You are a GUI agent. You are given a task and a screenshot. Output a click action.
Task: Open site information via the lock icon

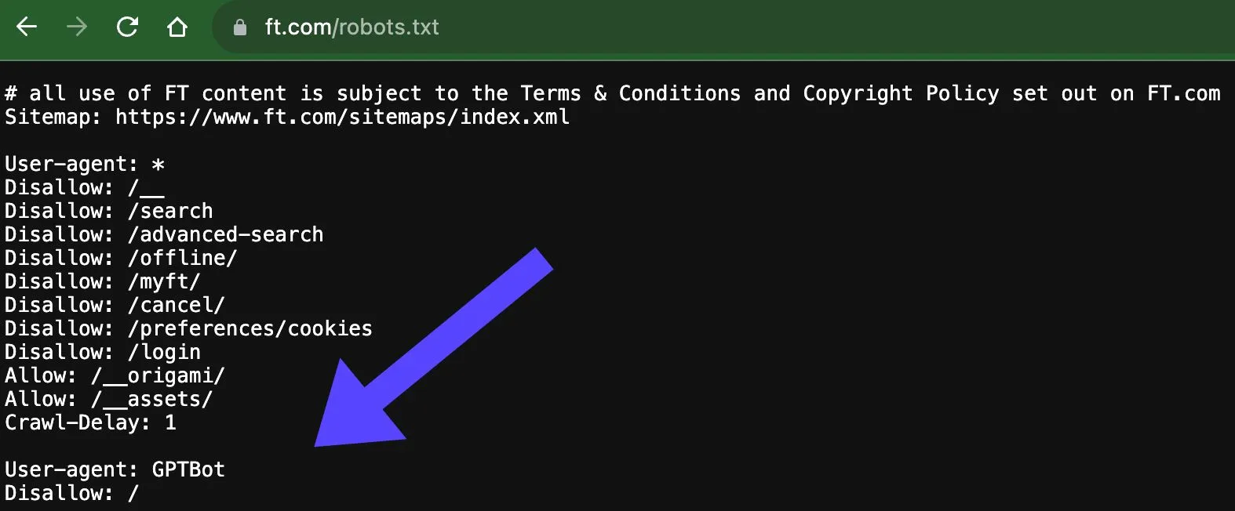(240, 27)
